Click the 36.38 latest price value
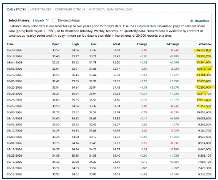 click(x=116, y=94)
